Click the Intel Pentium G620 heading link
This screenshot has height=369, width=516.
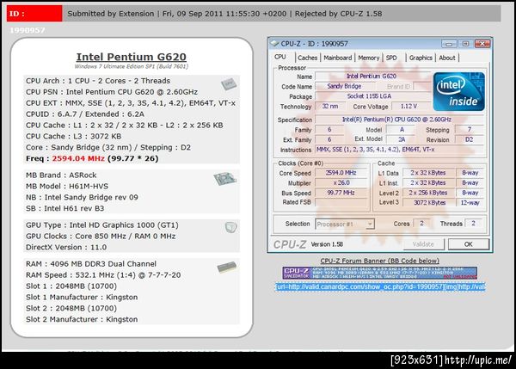[x=132, y=57]
